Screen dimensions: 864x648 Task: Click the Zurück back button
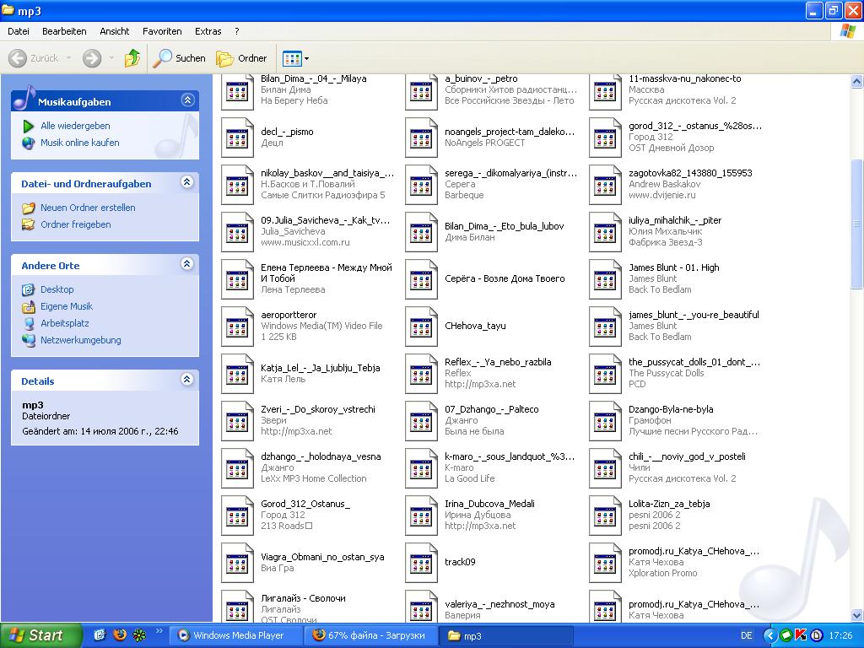click(x=34, y=58)
